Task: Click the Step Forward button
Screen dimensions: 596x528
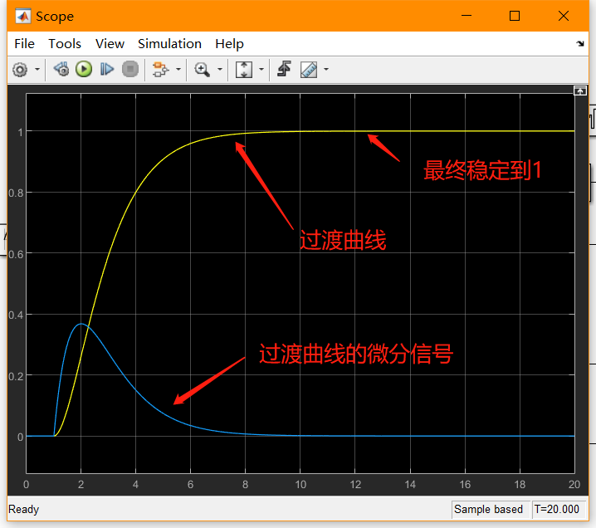Action: 107,70
